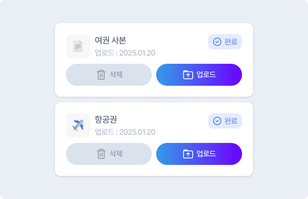
Task: Click the checkmark icon in the flight ticket 완료 badge
Action: (x=217, y=121)
